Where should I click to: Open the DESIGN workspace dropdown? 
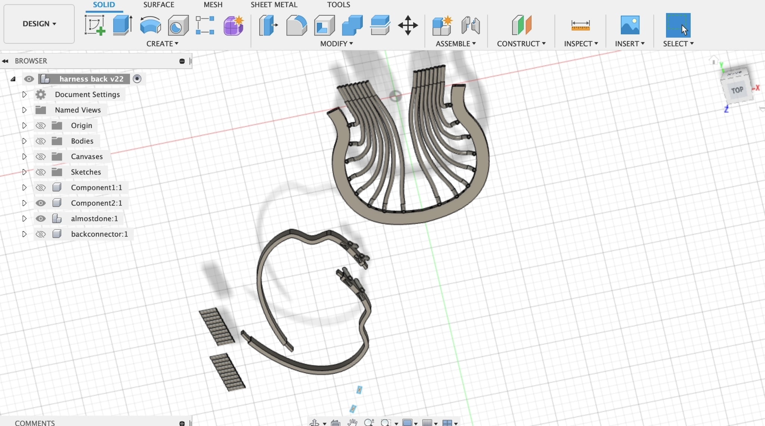point(39,24)
